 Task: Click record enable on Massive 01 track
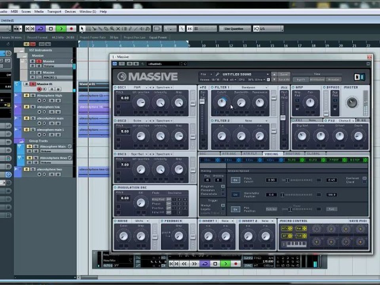point(39,89)
